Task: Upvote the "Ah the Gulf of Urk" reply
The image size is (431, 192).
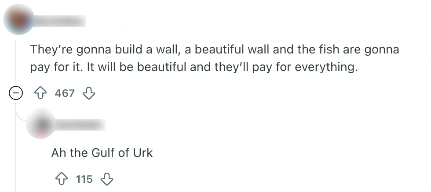Action: coord(61,179)
